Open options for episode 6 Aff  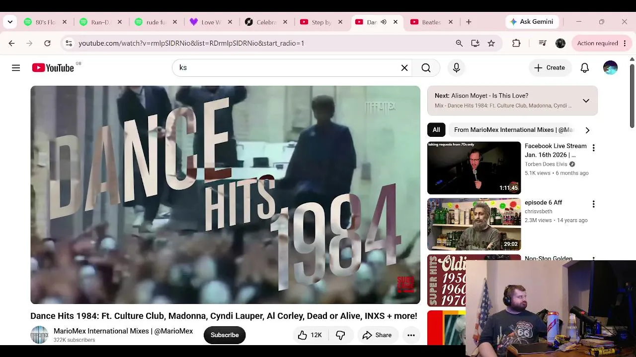[593, 204]
